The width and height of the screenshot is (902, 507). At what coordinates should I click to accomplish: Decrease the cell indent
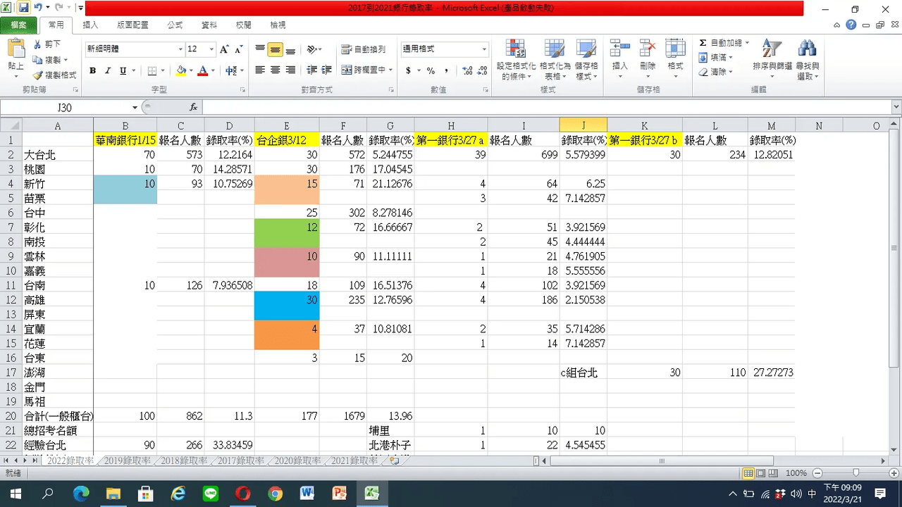[x=311, y=70]
